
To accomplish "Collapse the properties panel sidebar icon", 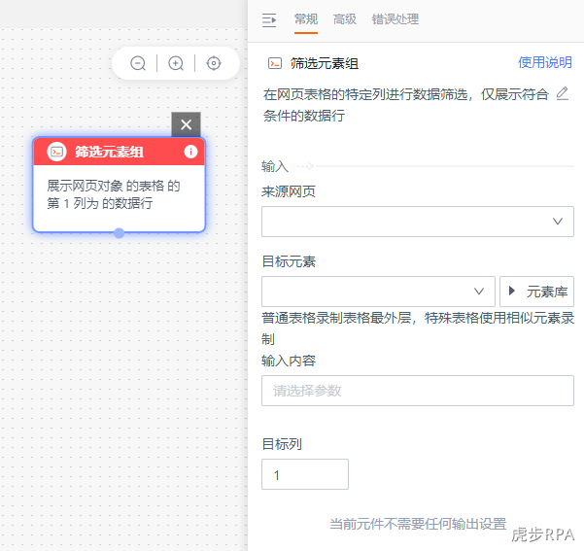I will tap(269, 20).
